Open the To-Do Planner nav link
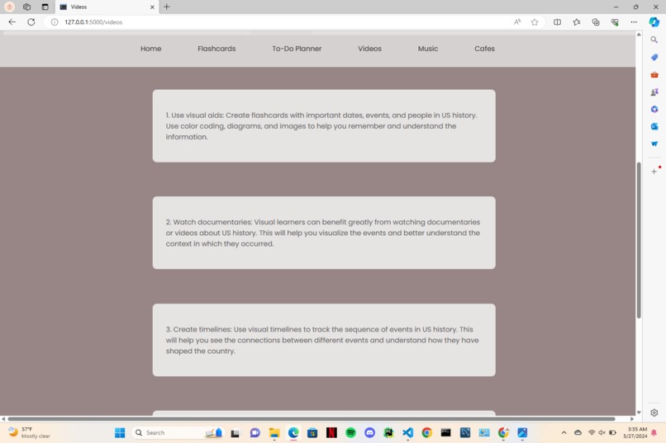Screen dimensions: 666x443 (x=297, y=49)
